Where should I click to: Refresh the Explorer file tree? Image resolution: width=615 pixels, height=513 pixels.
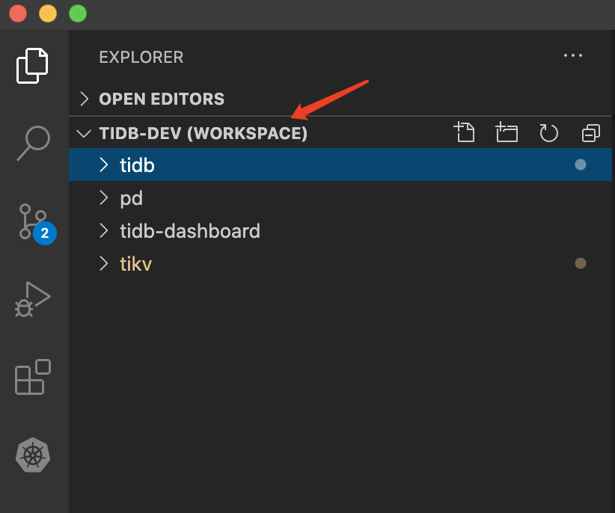[x=549, y=133]
